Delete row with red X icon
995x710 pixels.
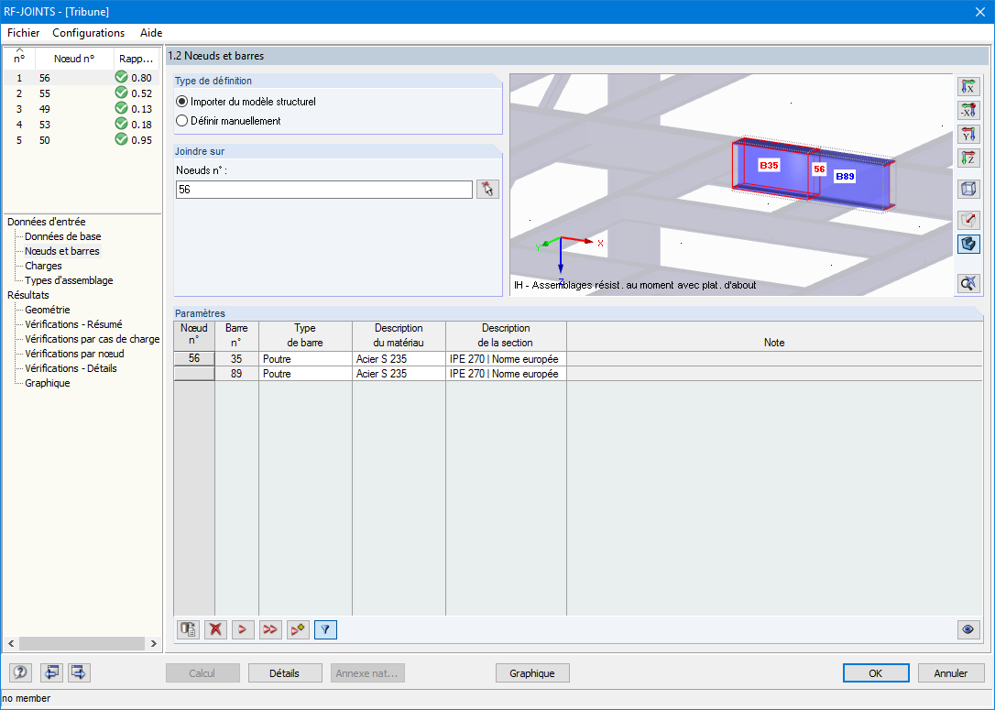click(215, 629)
